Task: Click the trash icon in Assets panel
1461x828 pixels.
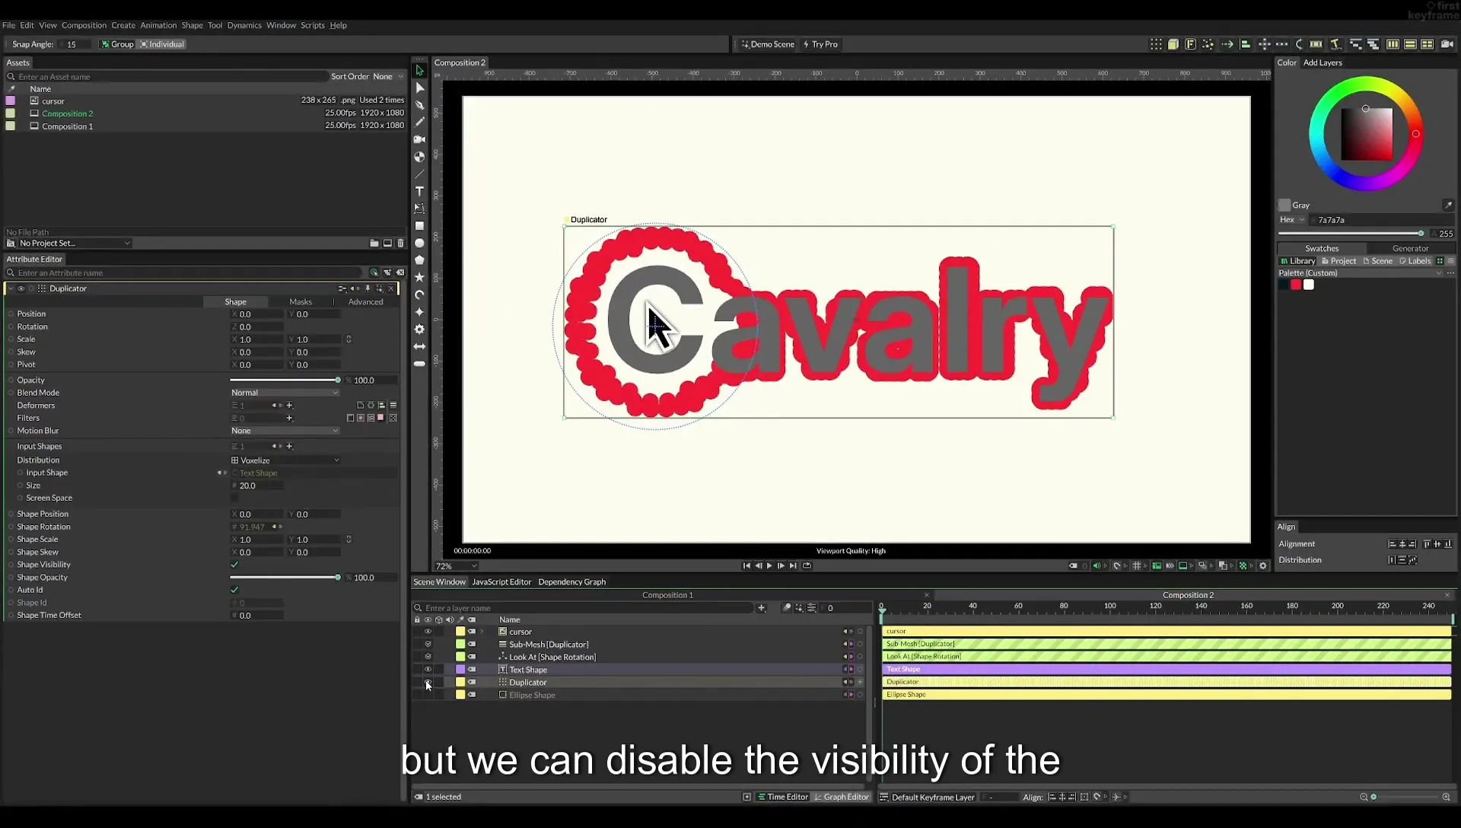Action: tap(401, 243)
